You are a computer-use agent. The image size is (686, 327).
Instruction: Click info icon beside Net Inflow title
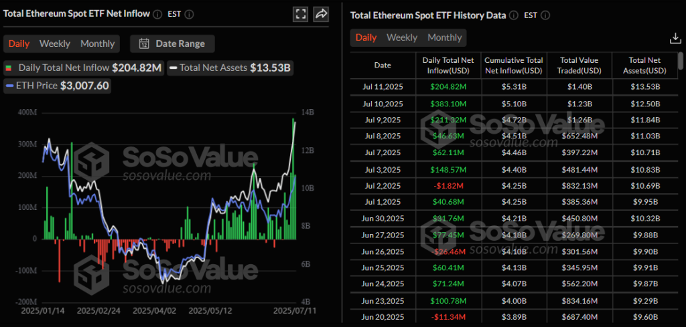pos(157,14)
